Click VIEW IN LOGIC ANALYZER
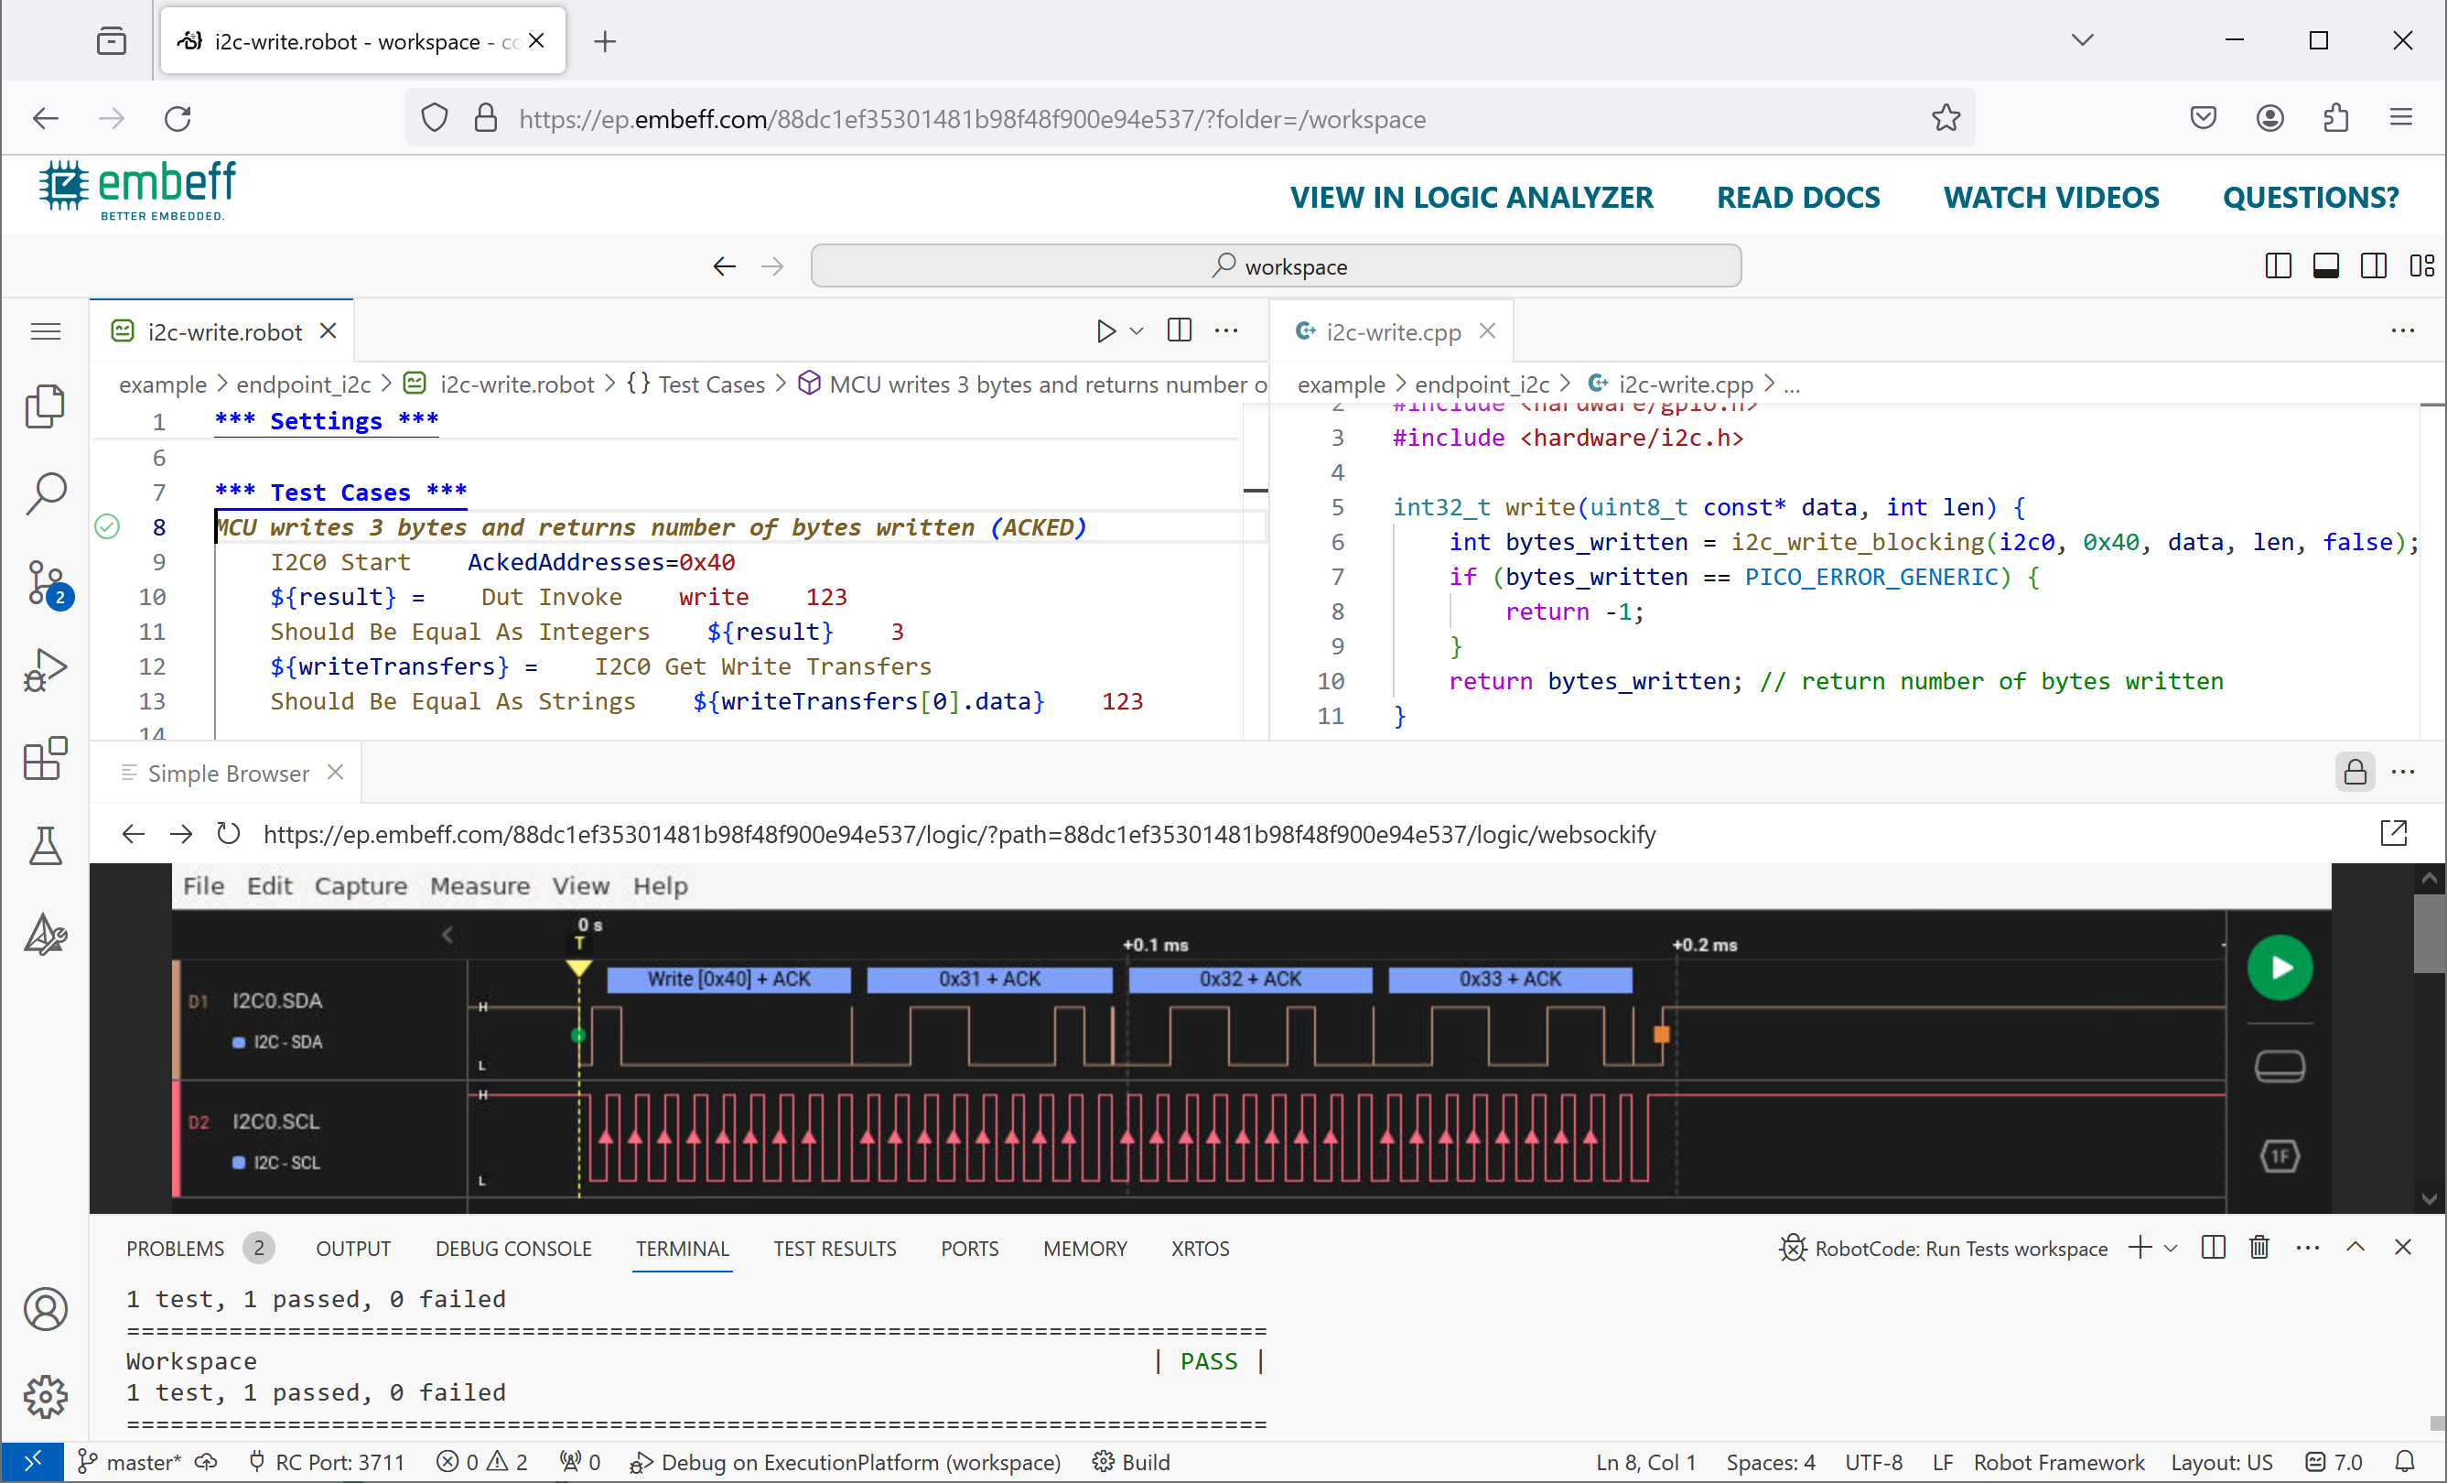Screen dimensions: 2447x1483 click(1471, 197)
